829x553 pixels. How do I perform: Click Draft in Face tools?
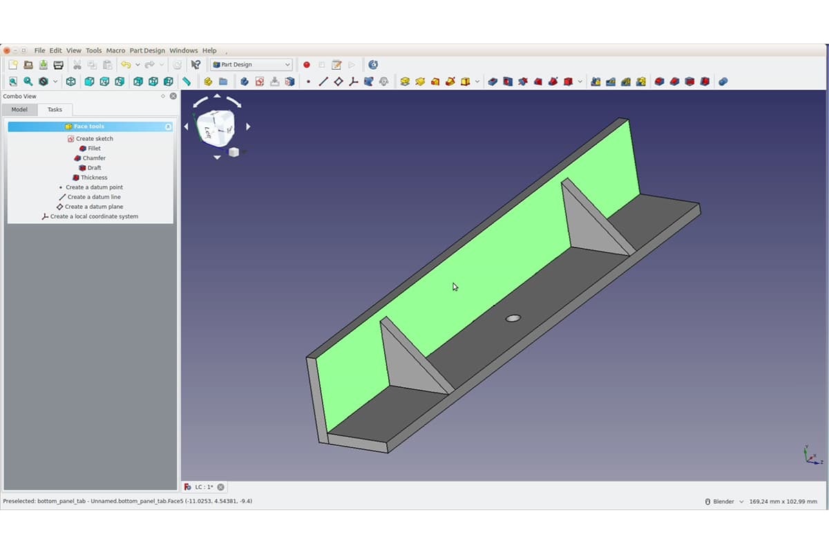point(90,168)
